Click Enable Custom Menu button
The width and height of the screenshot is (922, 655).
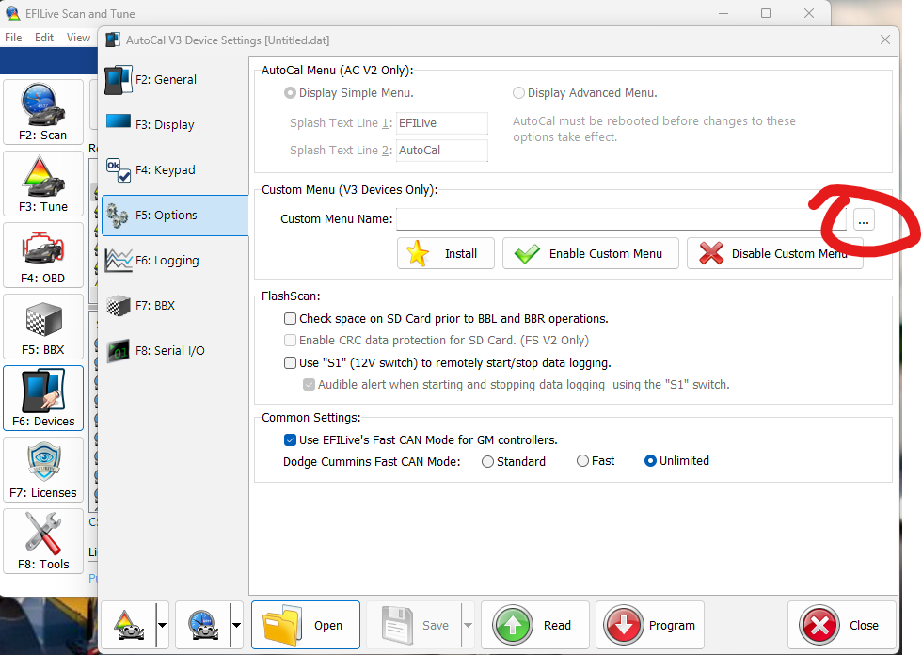[591, 253]
